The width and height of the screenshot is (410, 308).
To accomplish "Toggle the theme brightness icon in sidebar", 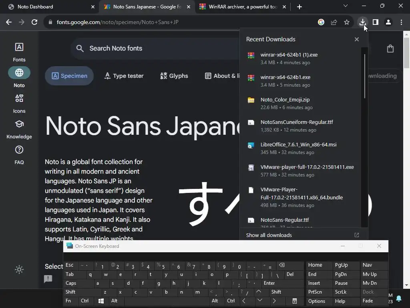I will (x=19, y=269).
